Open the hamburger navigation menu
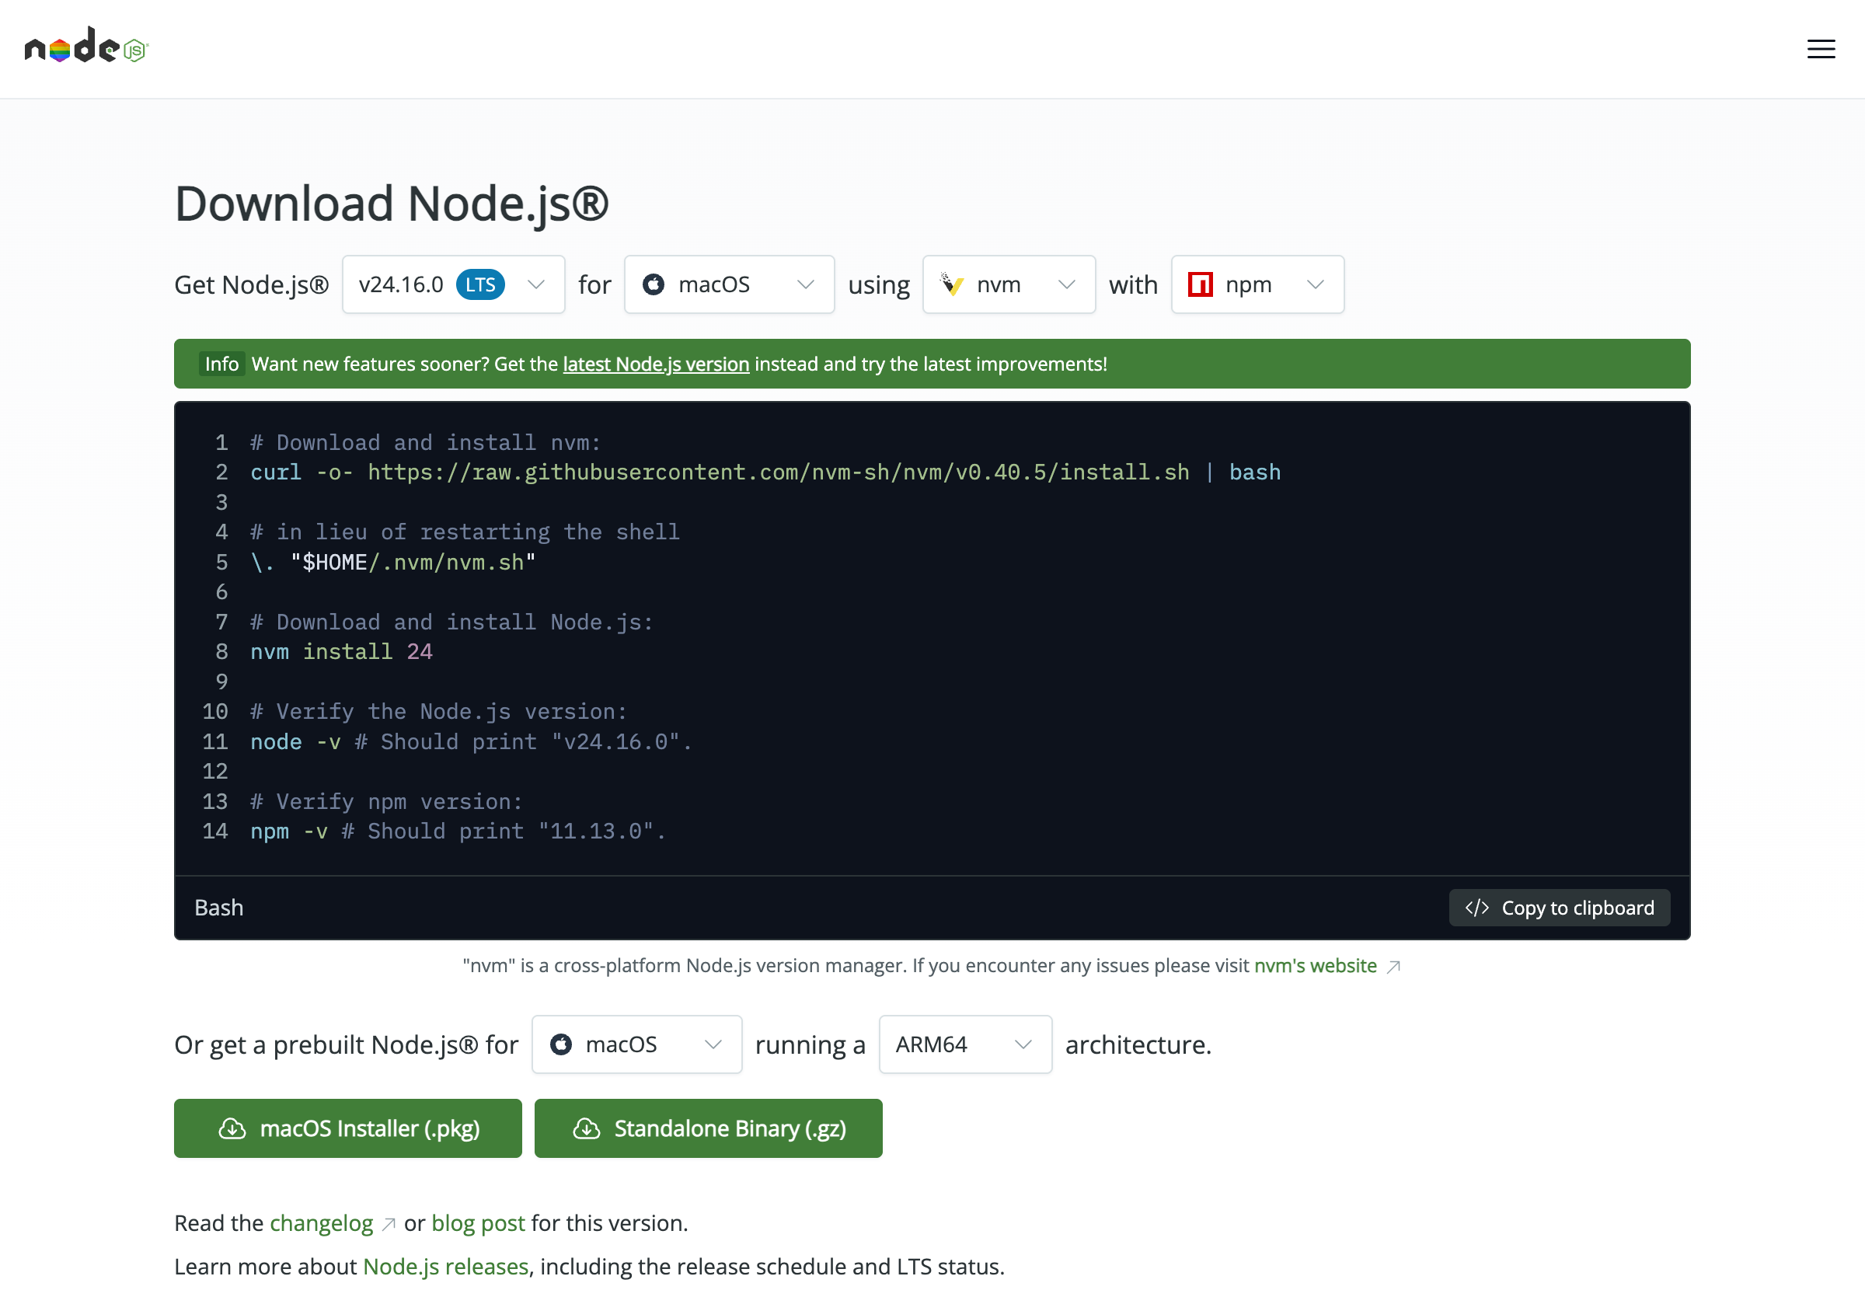Image resolution: width=1865 pixels, height=1290 pixels. (x=1821, y=49)
